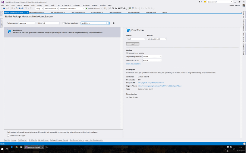246x153 pixels.
Task: Open the Architecture menu
Action: (x=66, y=5)
